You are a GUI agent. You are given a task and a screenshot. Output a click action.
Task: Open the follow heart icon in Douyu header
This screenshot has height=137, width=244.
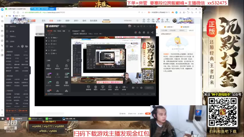tap(149, 20)
